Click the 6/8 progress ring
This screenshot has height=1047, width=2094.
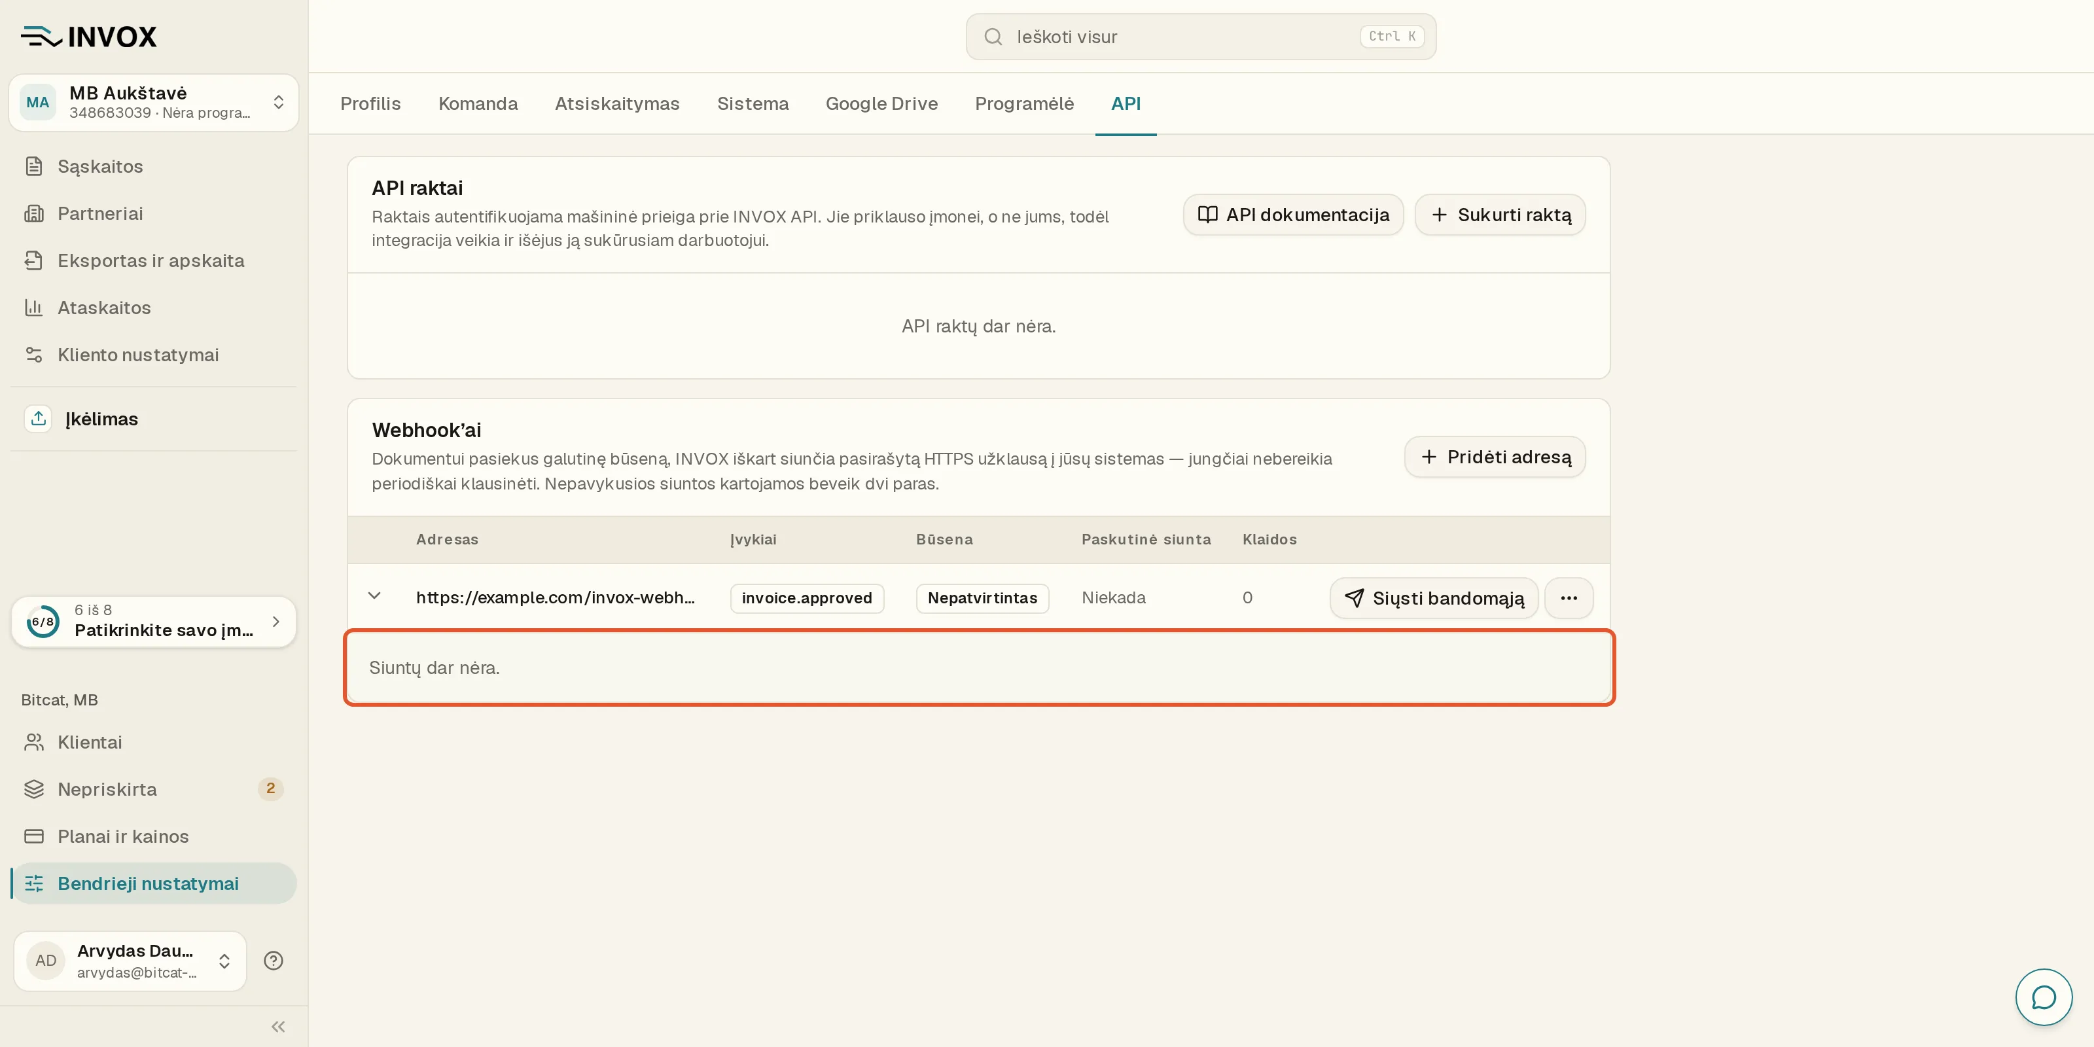click(x=43, y=622)
